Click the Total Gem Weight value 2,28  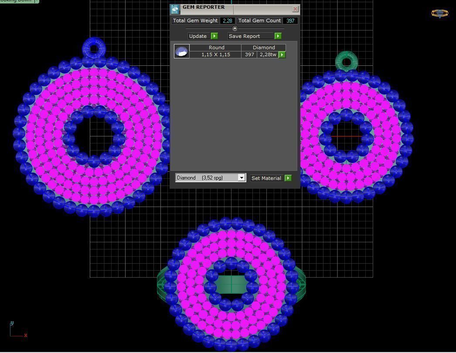pyautogui.click(x=228, y=20)
